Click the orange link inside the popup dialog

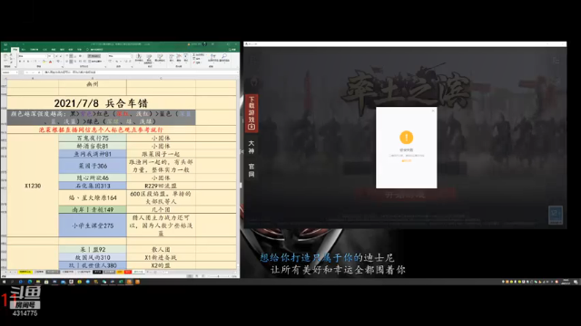click(407, 161)
